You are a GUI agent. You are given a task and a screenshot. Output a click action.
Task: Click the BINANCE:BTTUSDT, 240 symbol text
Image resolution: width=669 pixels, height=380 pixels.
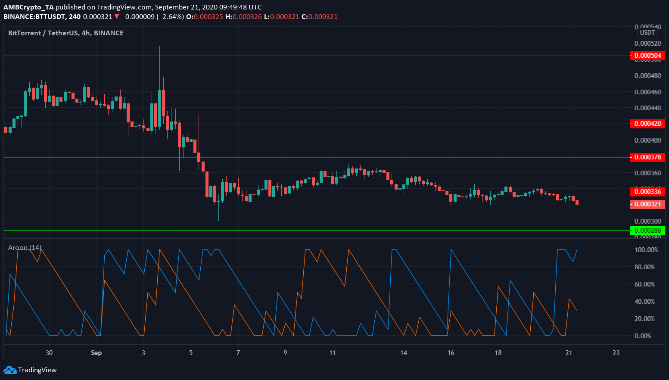(42, 17)
